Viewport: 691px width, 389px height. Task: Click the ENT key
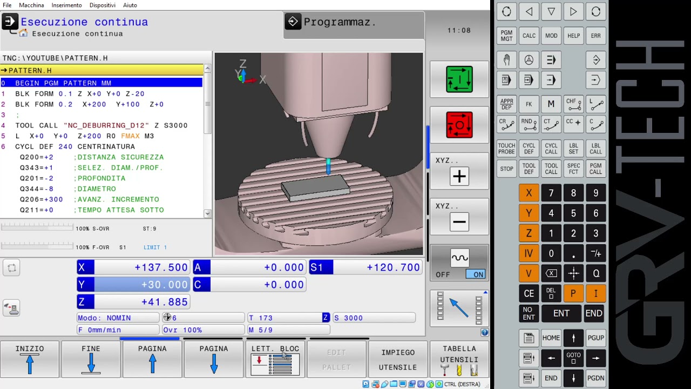click(x=561, y=313)
